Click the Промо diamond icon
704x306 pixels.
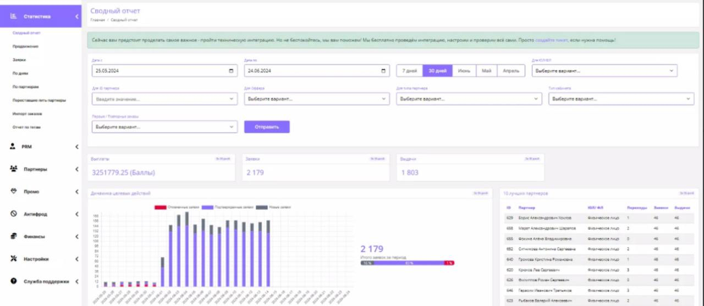(x=14, y=191)
